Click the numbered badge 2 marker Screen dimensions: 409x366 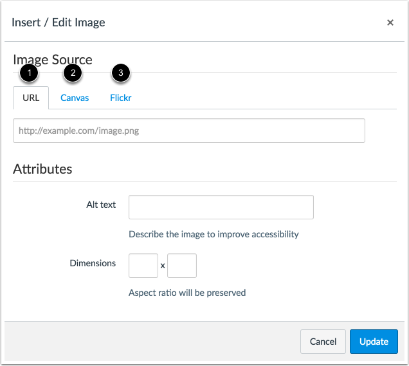tap(73, 73)
